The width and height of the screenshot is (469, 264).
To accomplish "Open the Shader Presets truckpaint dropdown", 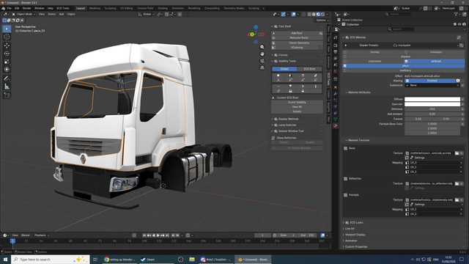I will (426, 45).
